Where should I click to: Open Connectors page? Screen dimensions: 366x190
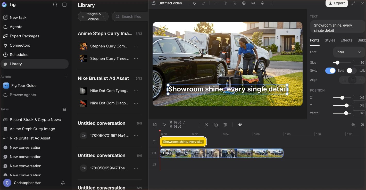point(35,45)
